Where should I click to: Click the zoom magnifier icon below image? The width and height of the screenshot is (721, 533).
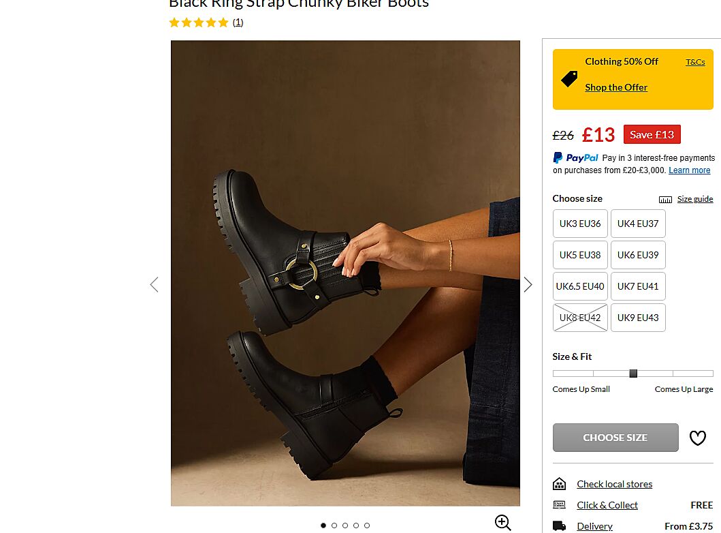(x=502, y=523)
